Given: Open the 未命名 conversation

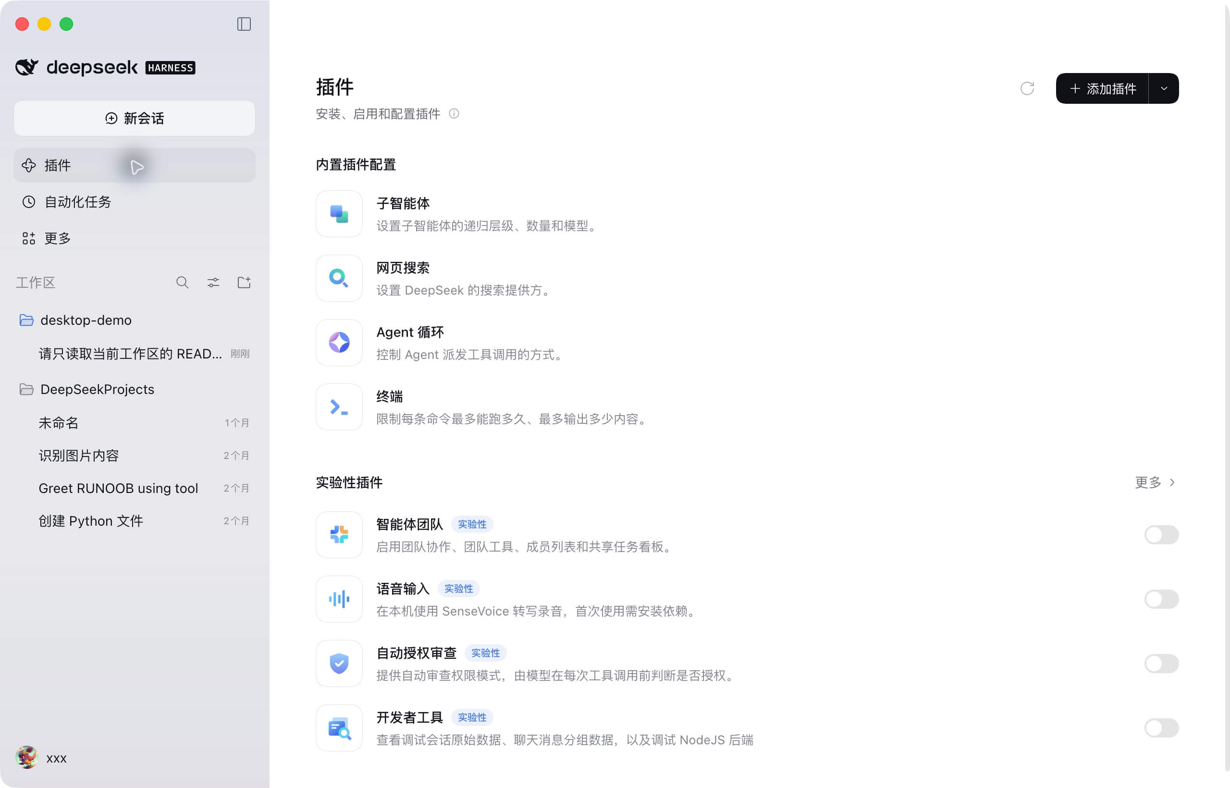Looking at the screenshot, I should tap(135, 423).
